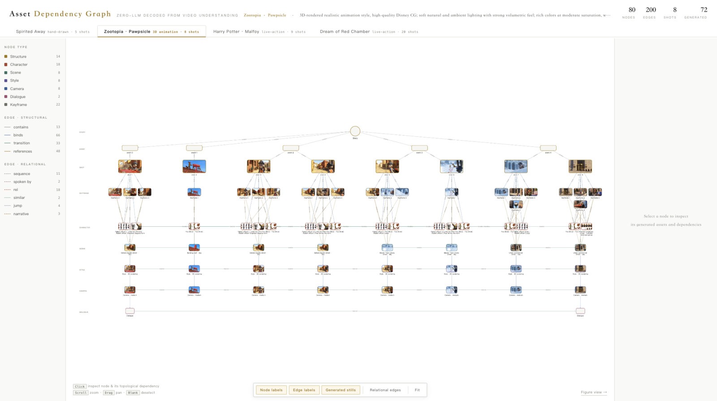
Task: Select the style node under shot 1
Action: point(130,269)
